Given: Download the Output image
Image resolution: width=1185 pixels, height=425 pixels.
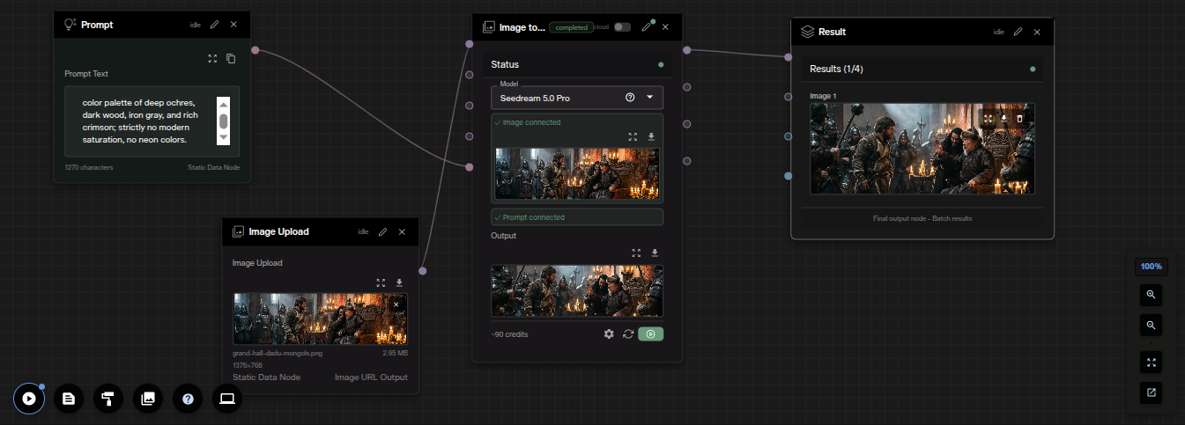Looking at the screenshot, I should click(655, 253).
